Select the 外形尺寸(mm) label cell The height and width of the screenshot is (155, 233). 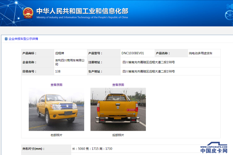[46, 149]
